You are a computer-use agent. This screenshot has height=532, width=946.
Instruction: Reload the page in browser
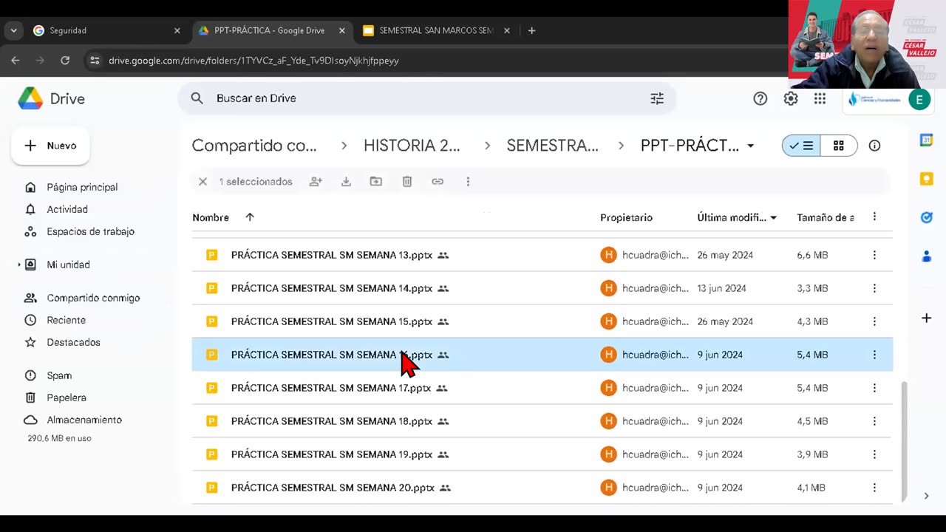(65, 61)
